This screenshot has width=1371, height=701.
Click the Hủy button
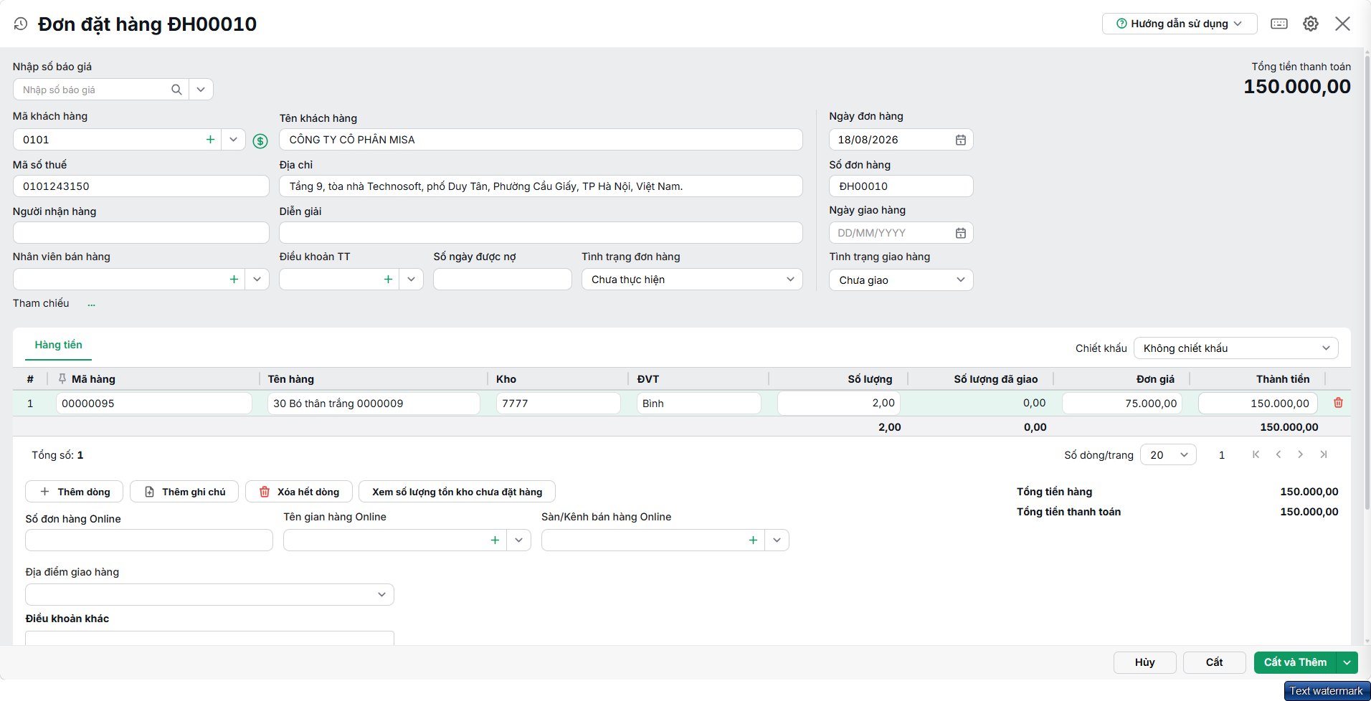click(x=1144, y=663)
